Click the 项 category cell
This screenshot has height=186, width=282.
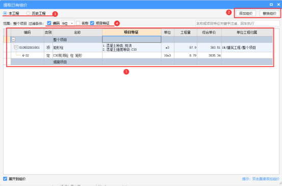click(48, 47)
